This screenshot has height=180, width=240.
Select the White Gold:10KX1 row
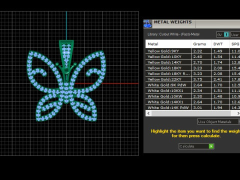192,91
